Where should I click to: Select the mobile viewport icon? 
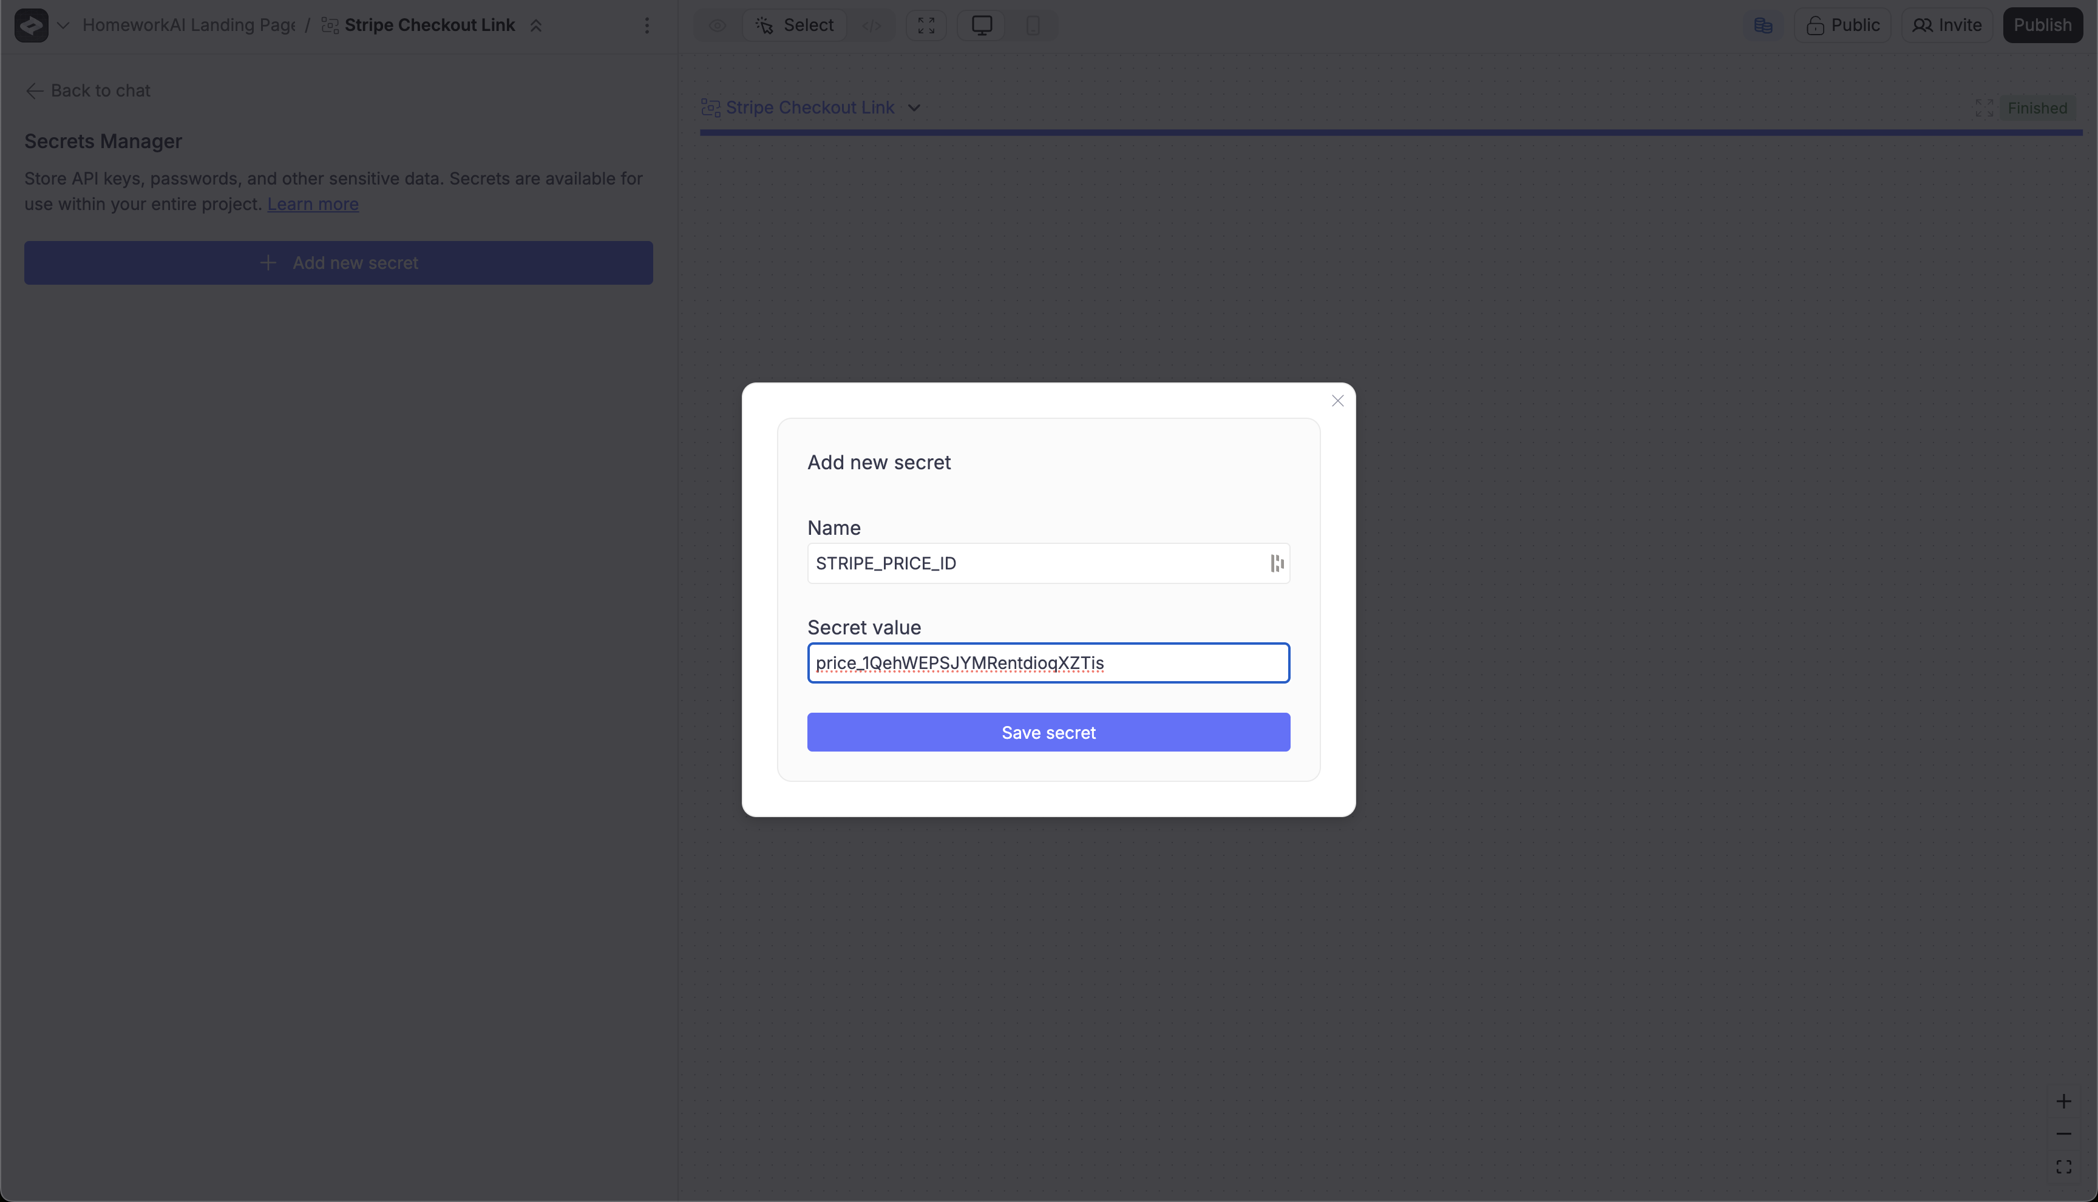click(x=1033, y=25)
